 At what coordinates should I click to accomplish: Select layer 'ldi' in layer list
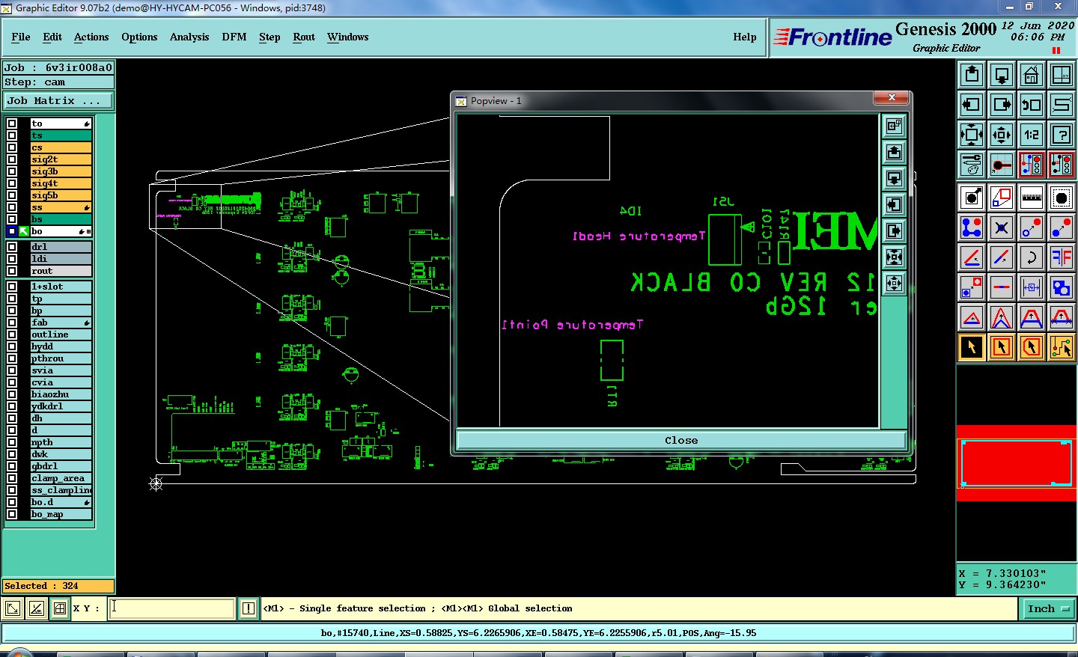click(61, 259)
